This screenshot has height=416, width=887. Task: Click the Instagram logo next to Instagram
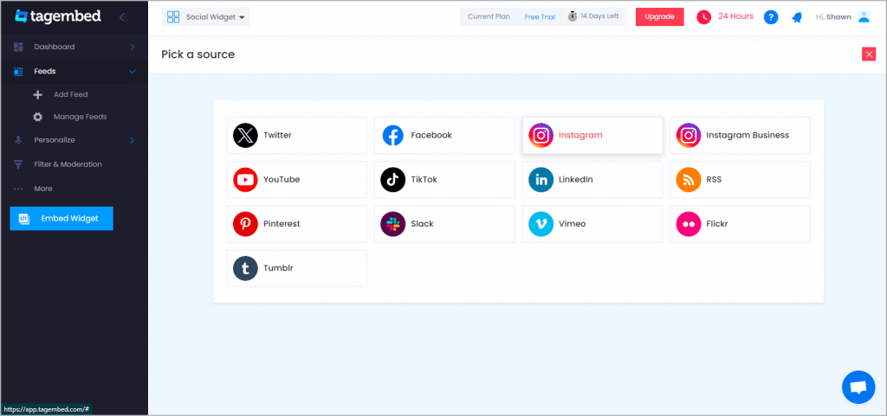[x=541, y=136]
